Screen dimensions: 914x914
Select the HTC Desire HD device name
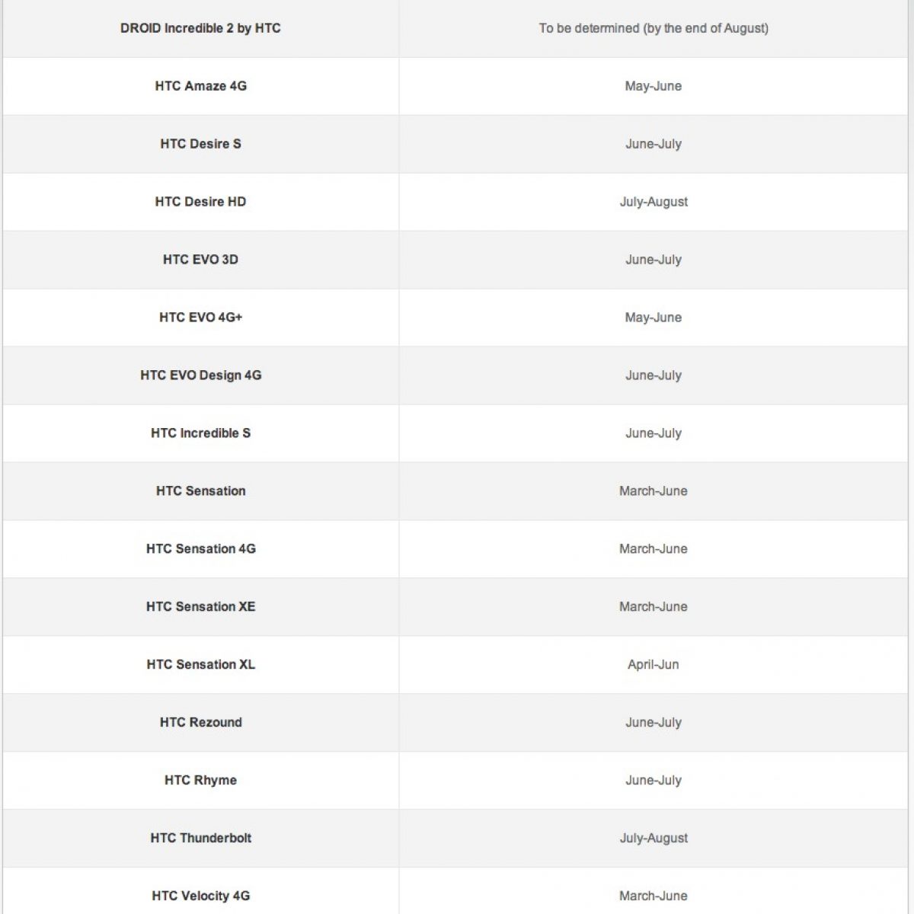[200, 202]
